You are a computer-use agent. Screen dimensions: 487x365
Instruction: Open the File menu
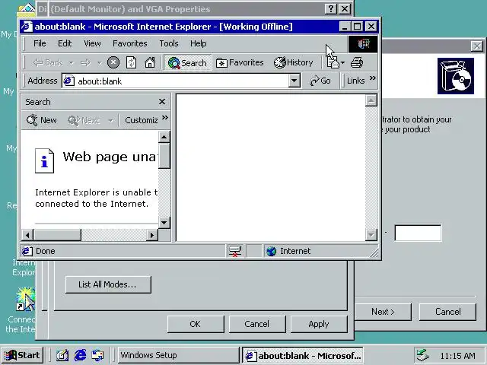(x=40, y=43)
